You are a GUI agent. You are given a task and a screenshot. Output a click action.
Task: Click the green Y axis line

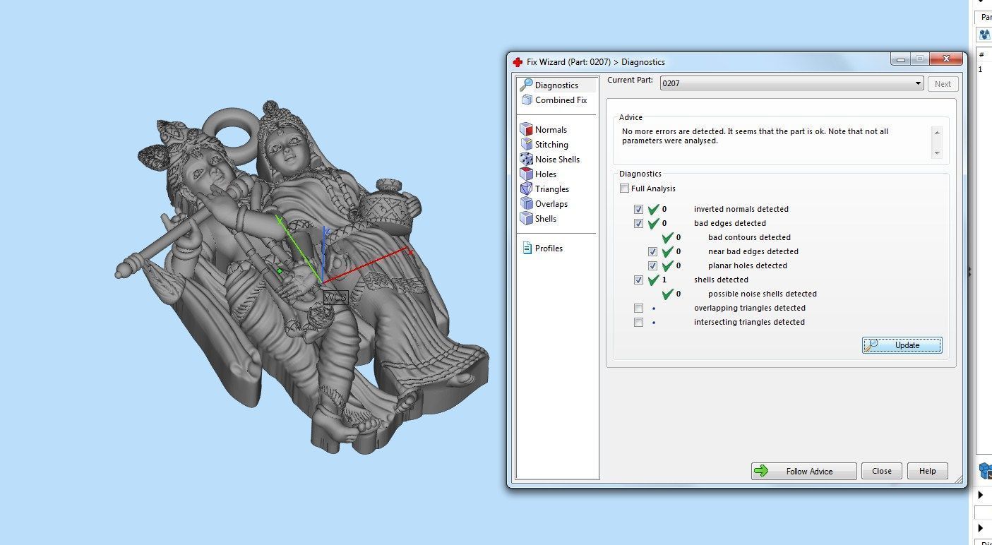click(299, 249)
